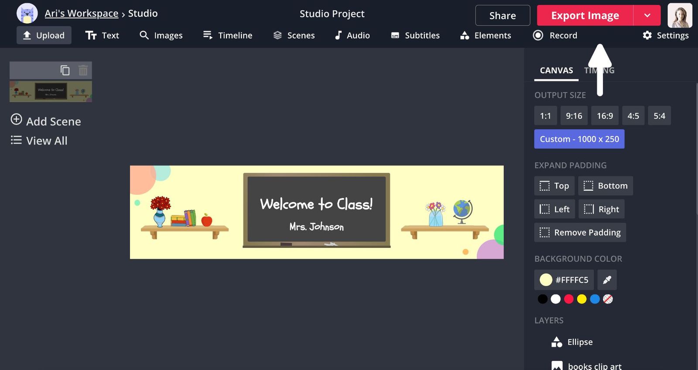Open the Audio tool

click(352, 35)
